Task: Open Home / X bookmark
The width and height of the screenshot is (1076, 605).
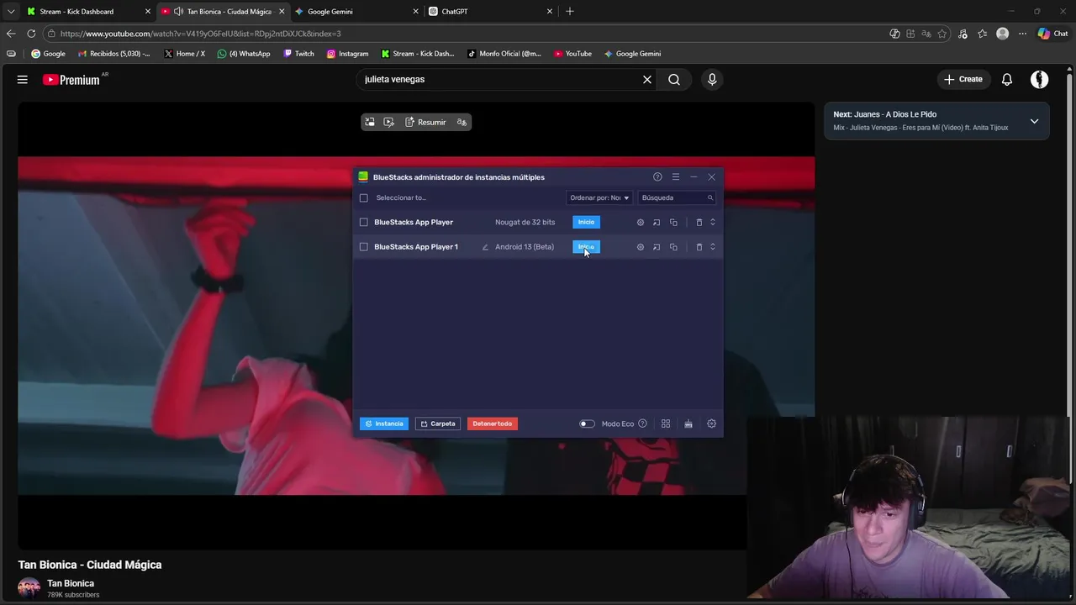Action: [x=185, y=54]
